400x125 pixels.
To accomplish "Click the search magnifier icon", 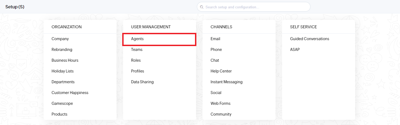I will pos(202,7).
